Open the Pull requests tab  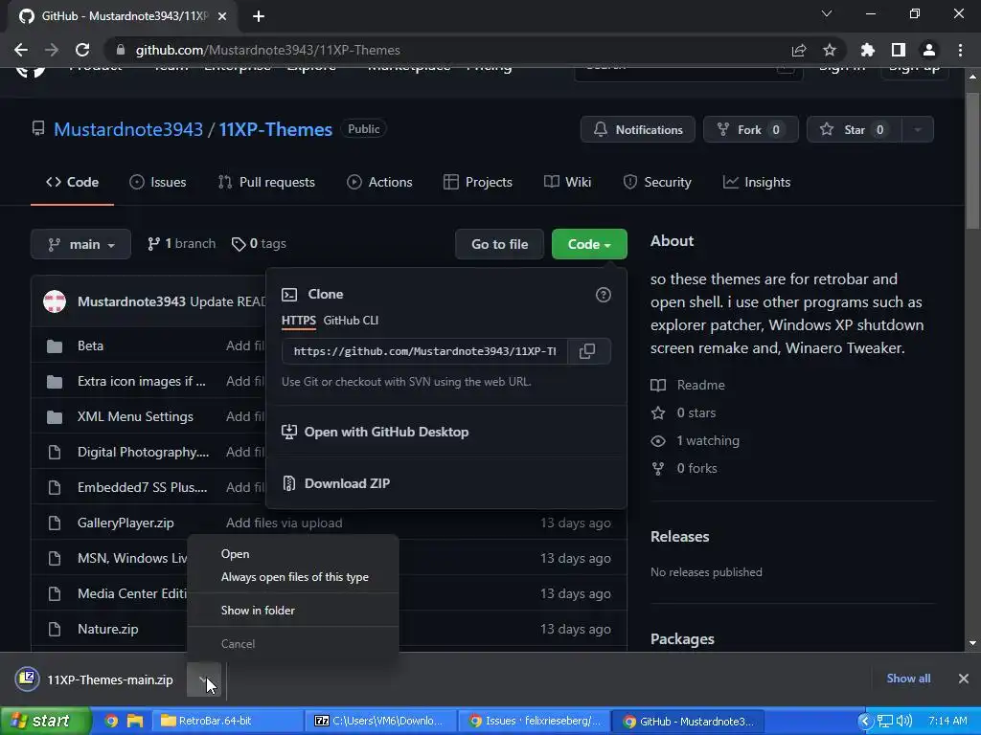click(266, 183)
